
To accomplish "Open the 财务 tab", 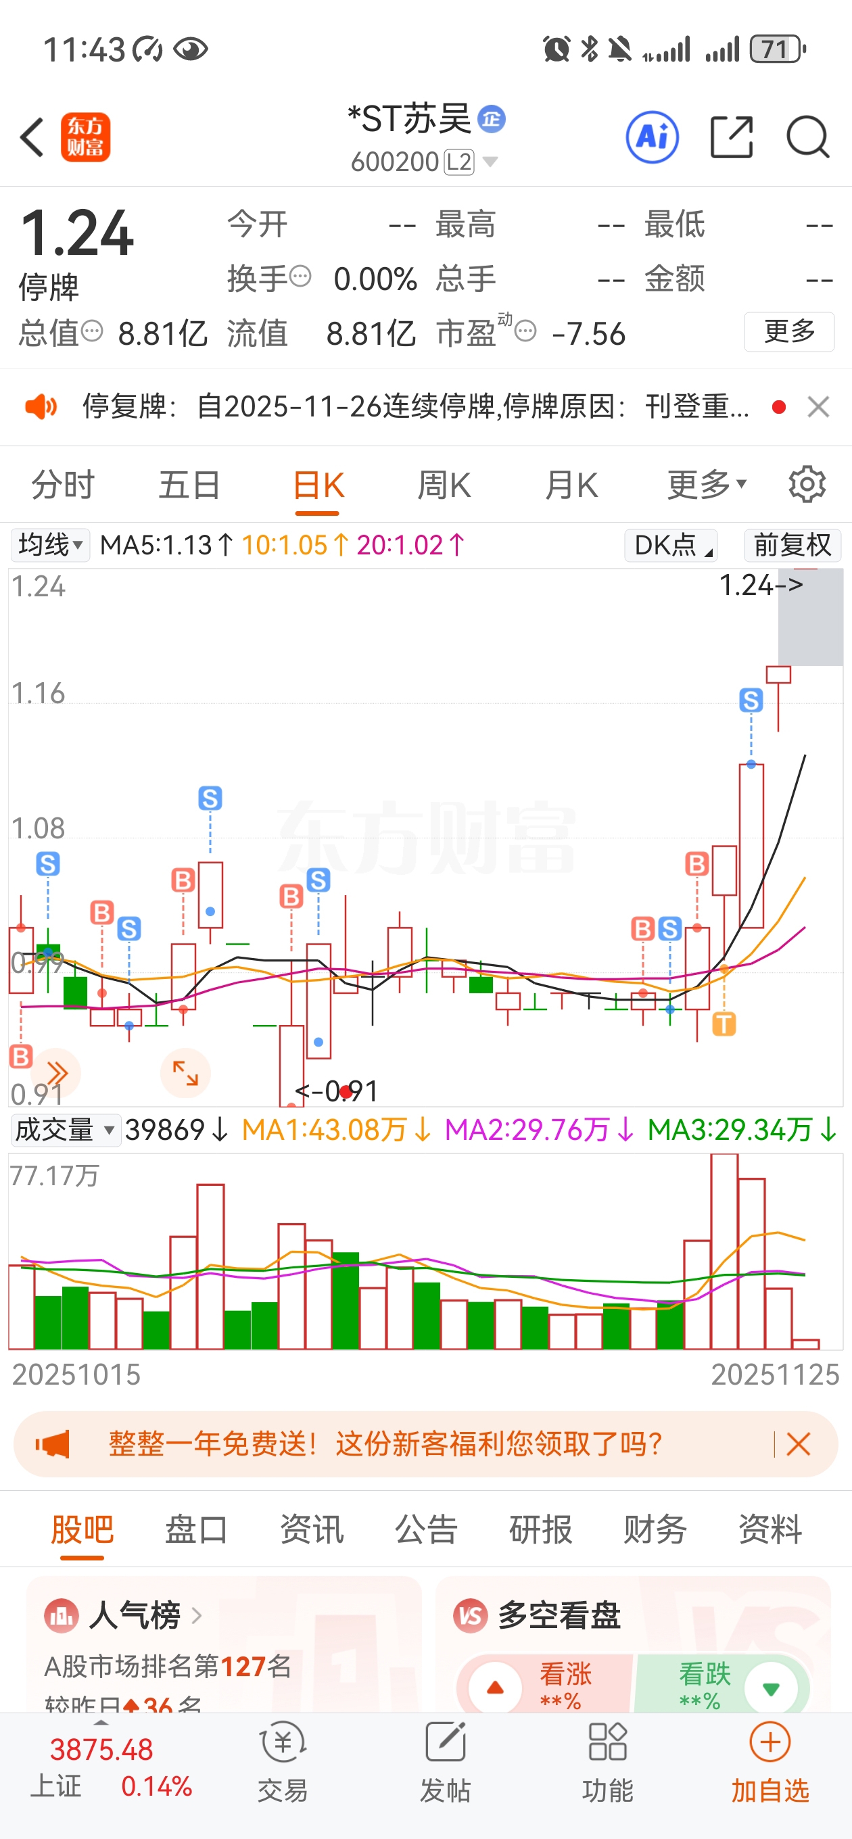I will [x=655, y=1529].
